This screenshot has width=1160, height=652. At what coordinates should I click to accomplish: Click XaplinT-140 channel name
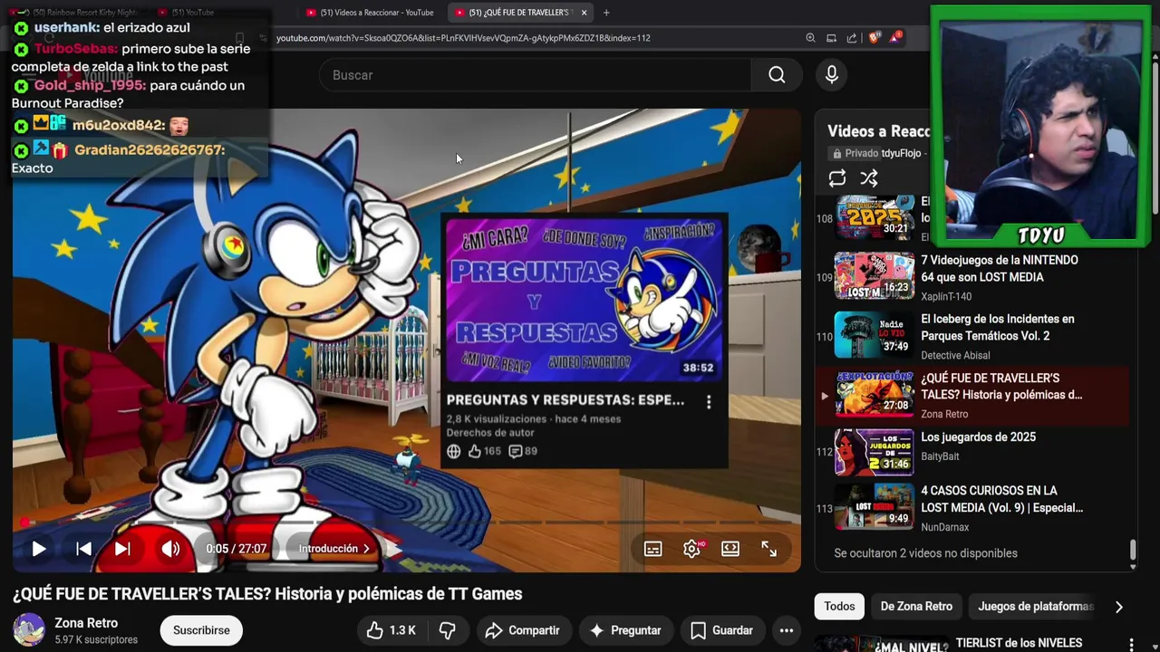pos(946,296)
